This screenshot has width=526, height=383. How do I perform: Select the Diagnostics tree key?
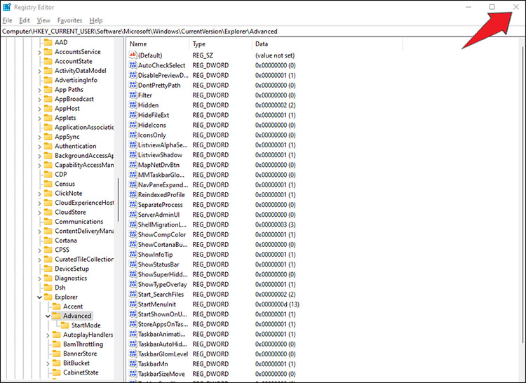71,278
